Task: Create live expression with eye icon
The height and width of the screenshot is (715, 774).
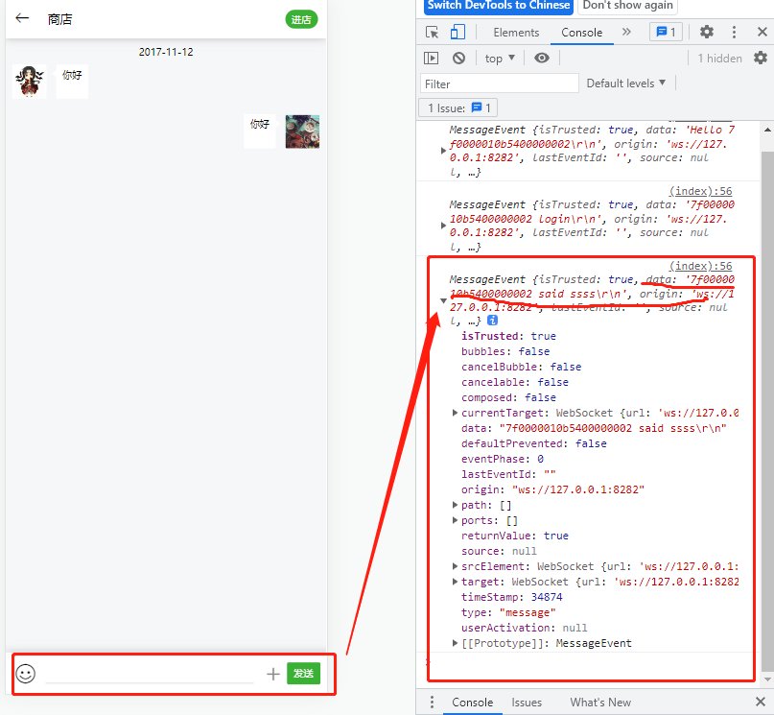Action: (542, 59)
